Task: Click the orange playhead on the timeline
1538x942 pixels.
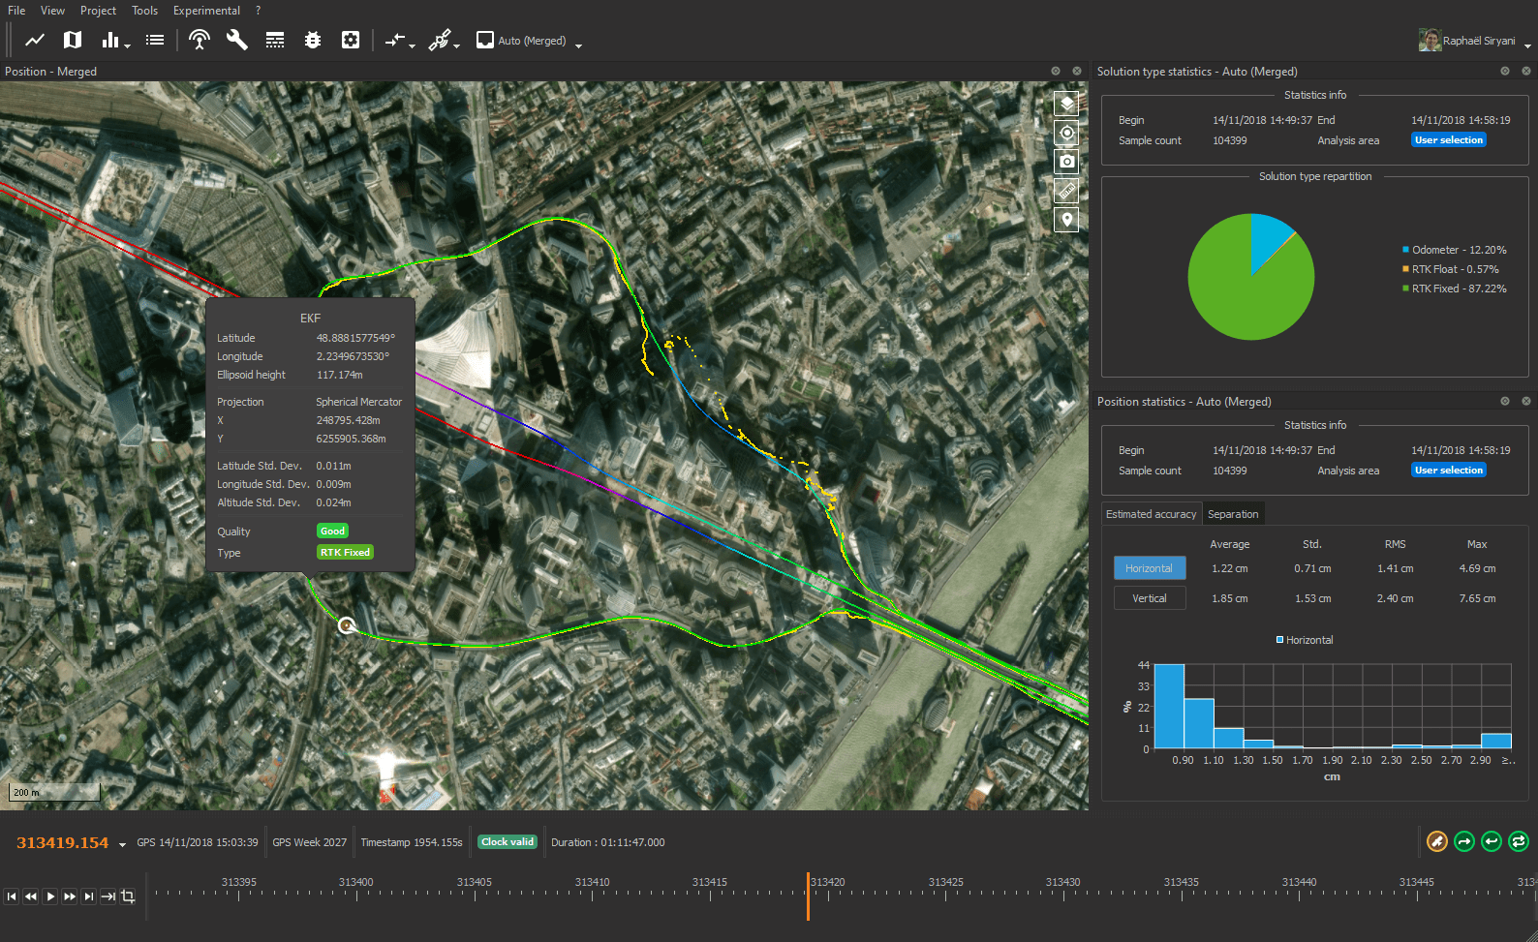Action: [x=808, y=896]
